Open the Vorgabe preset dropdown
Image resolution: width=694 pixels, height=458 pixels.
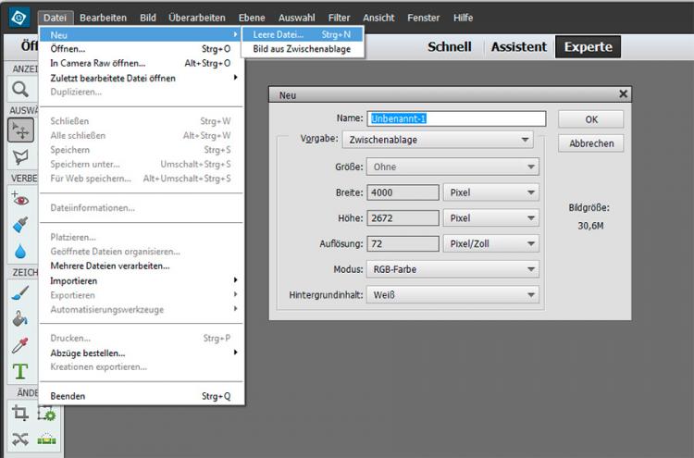[437, 140]
